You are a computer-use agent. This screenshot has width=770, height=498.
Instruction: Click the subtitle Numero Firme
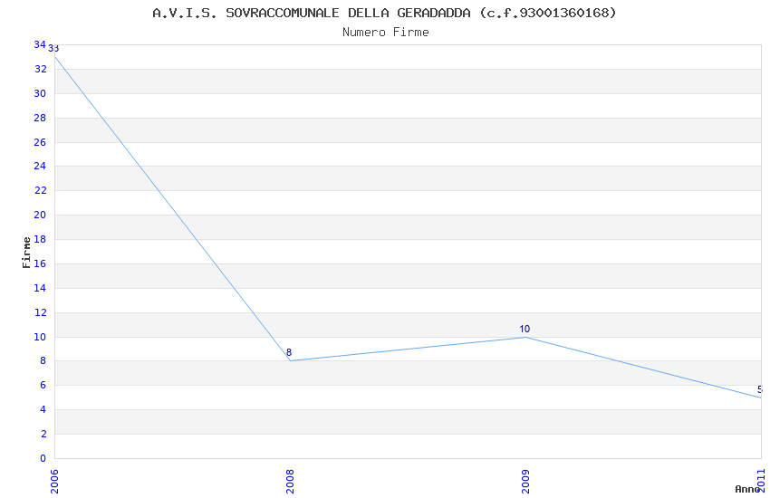coord(386,33)
